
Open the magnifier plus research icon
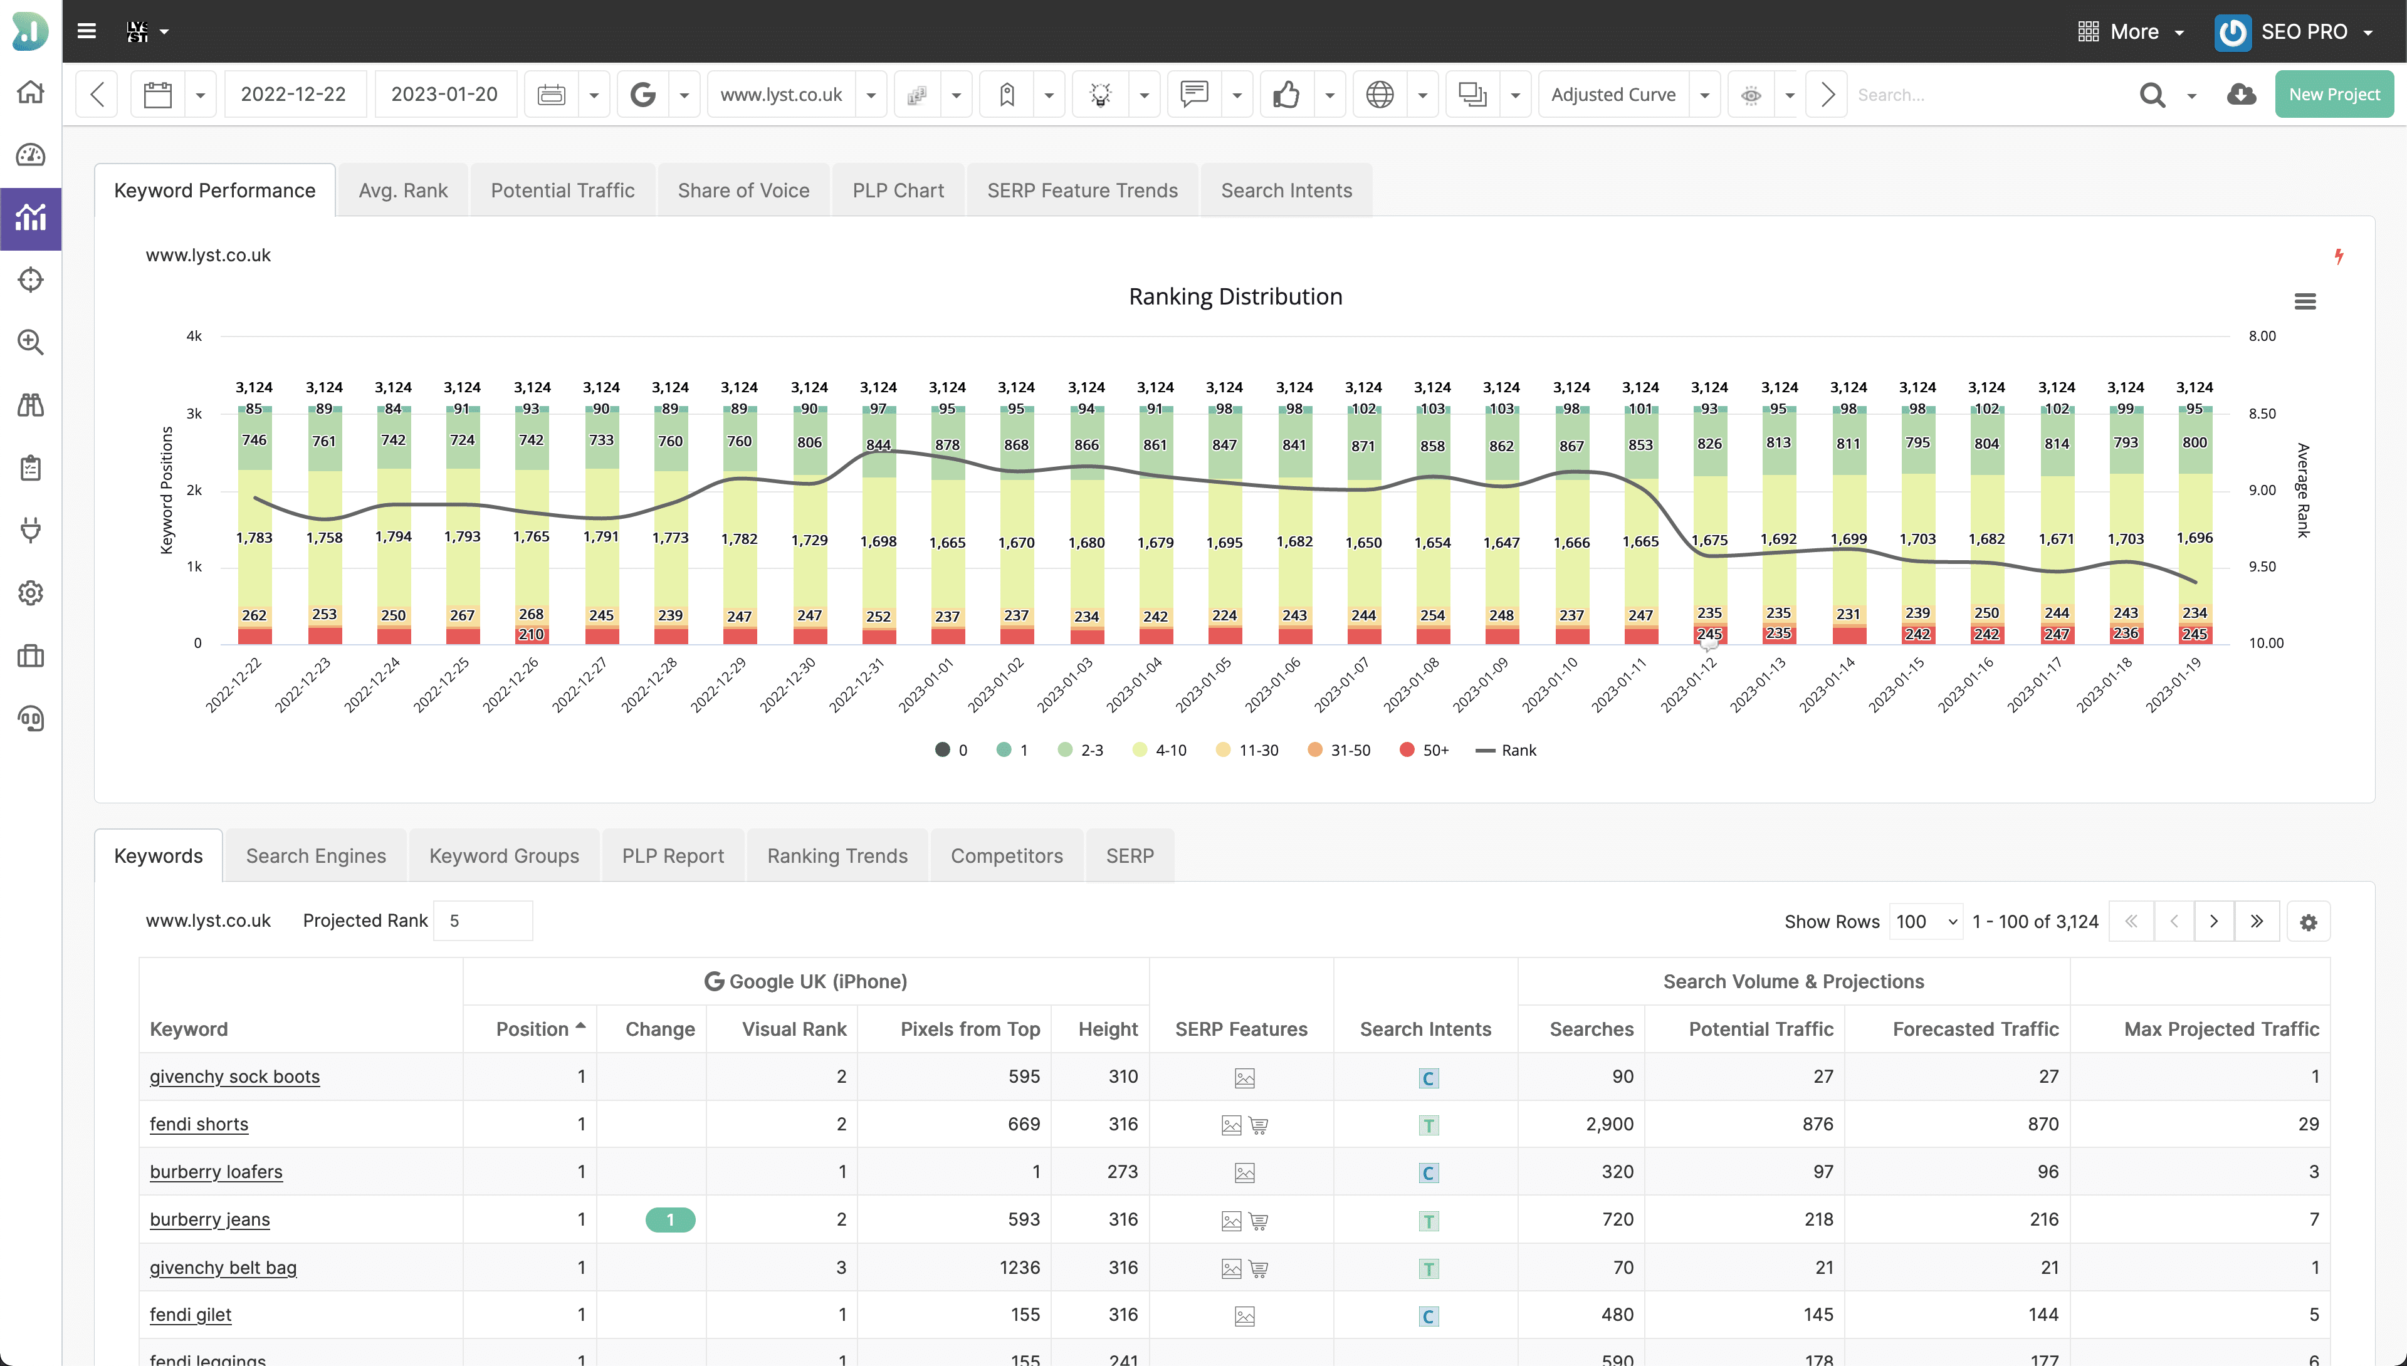[31, 342]
